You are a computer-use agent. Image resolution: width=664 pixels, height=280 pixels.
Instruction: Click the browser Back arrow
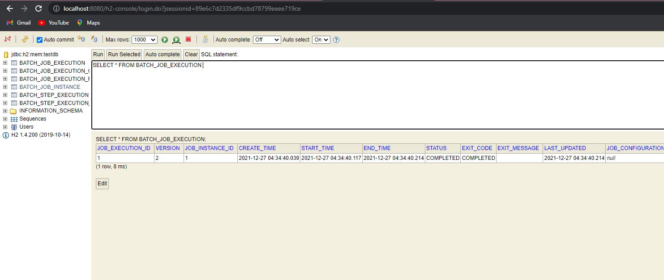tap(10, 8)
